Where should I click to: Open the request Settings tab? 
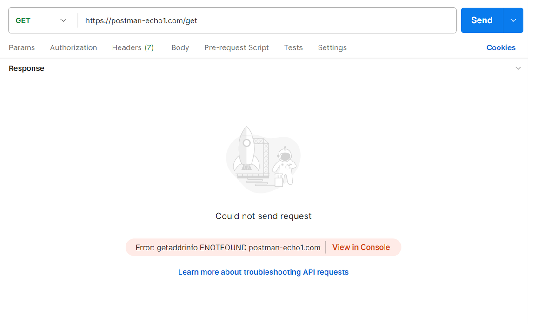(x=332, y=47)
